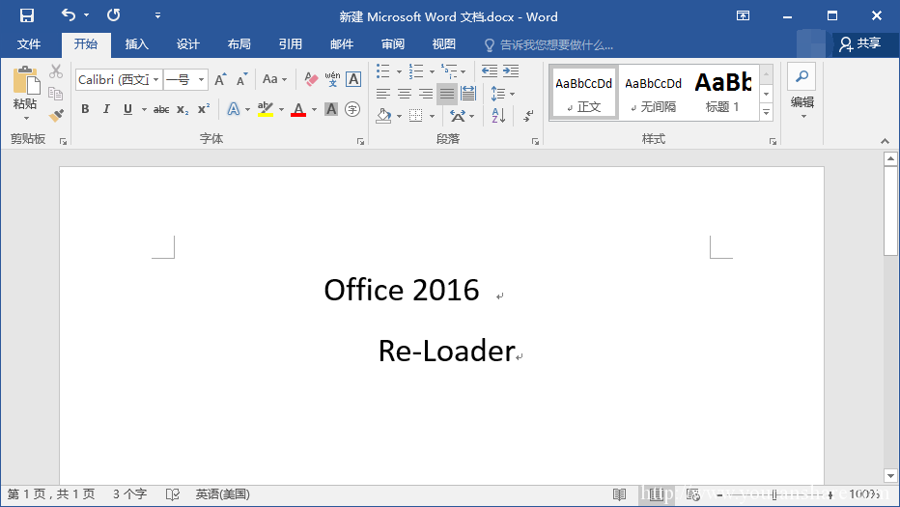Viewport: 900px width, 507px height.
Task: Open the 编辑 editing group
Action: [x=802, y=92]
